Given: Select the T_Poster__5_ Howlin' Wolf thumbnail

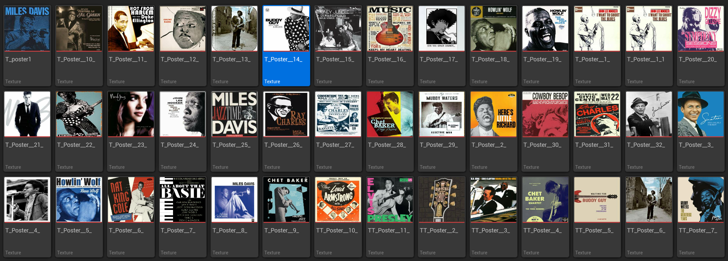Looking at the screenshot, I should [79, 200].
